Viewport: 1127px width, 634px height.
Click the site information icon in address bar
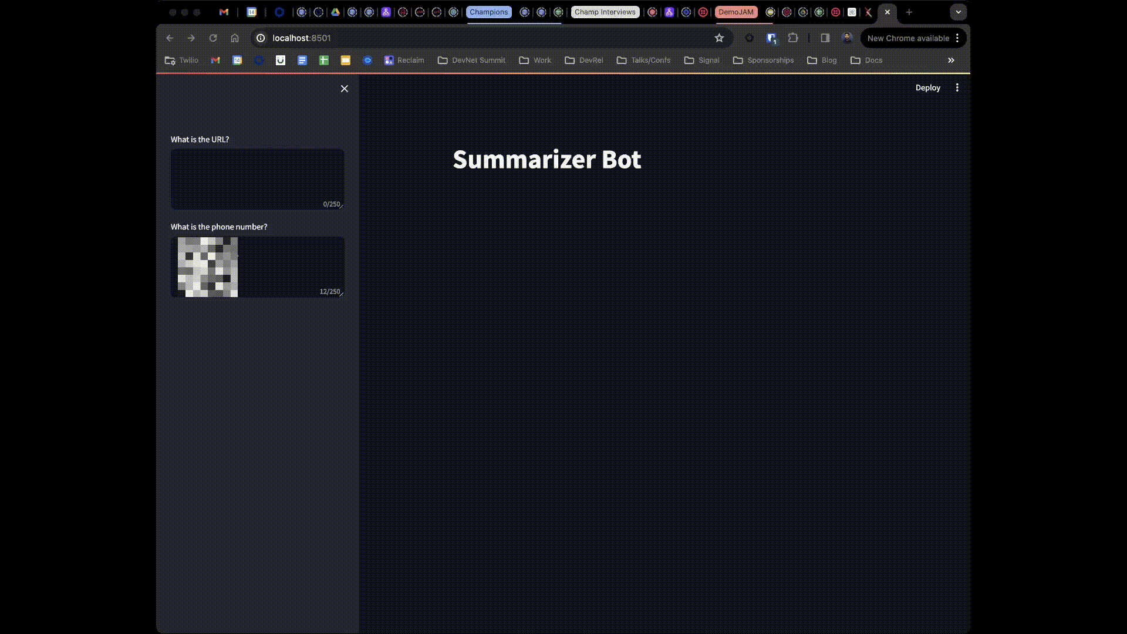261,38
